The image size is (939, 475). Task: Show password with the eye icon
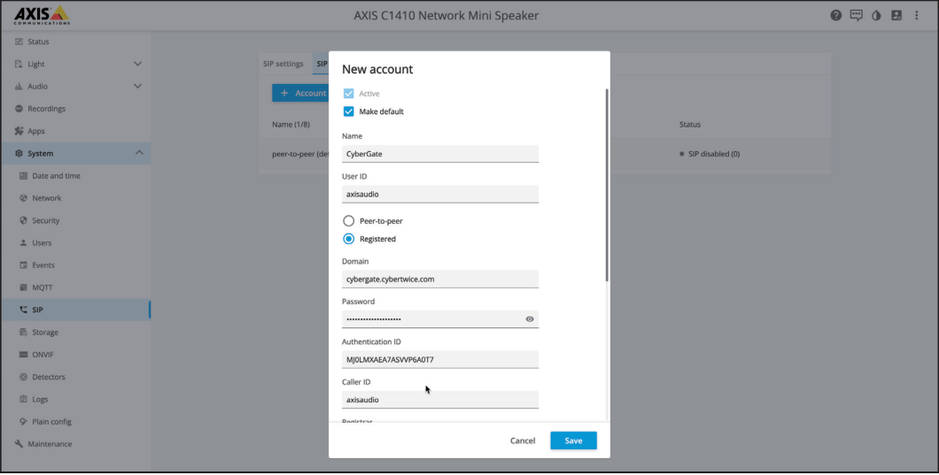(530, 319)
